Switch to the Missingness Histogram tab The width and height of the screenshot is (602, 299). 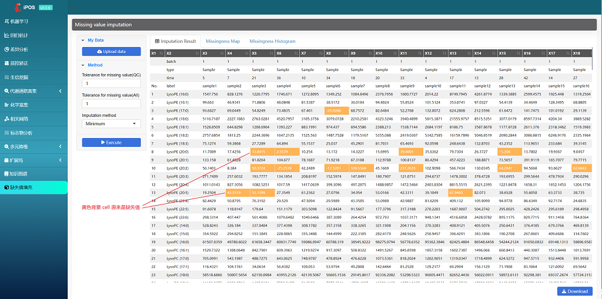(x=272, y=41)
